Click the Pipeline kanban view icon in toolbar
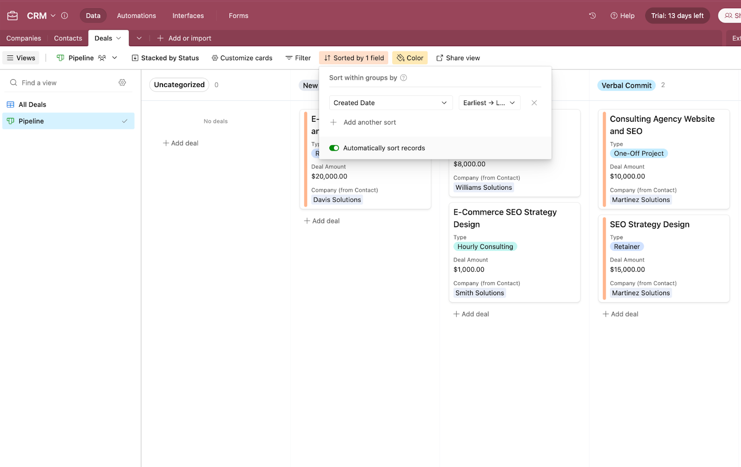741x467 pixels. coord(60,58)
